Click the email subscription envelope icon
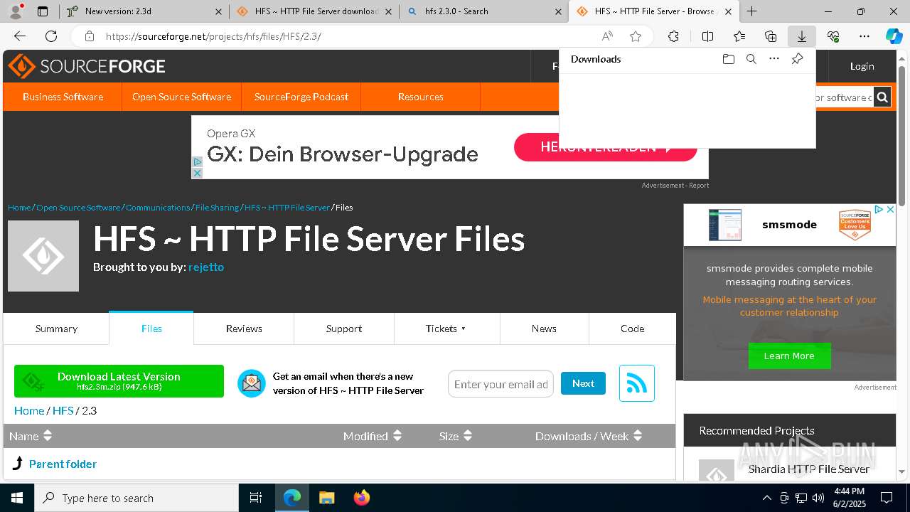Image resolution: width=910 pixels, height=512 pixels. [x=251, y=383]
